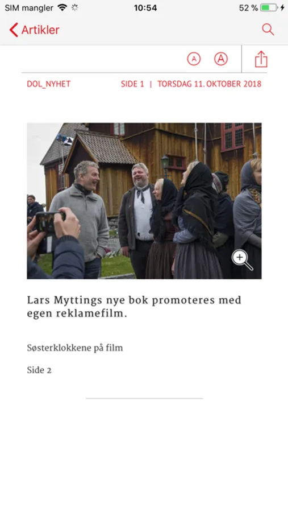Tap the zoom magnifier on photo
This screenshot has width=288, height=512.
tap(243, 260)
